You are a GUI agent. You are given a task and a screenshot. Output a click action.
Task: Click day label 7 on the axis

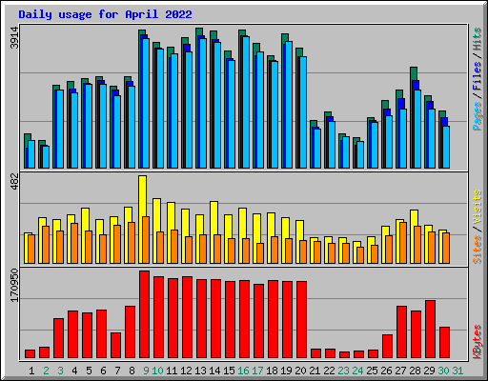(117, 371)
